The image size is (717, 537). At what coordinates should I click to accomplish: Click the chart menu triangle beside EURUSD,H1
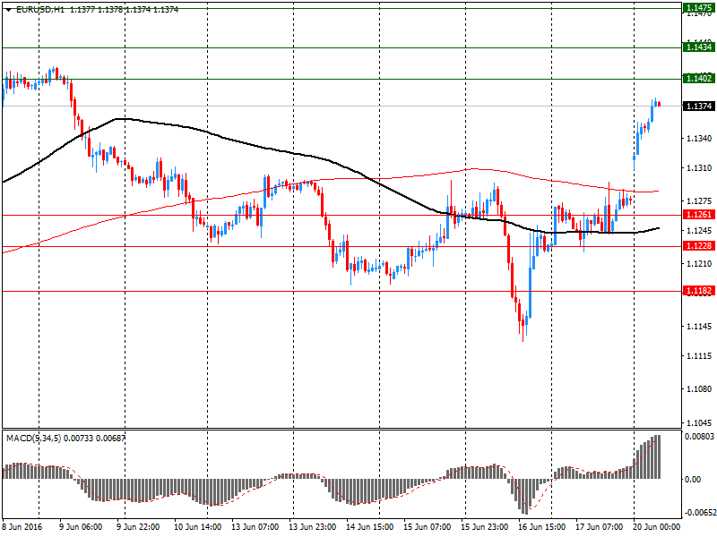[8, 10]
